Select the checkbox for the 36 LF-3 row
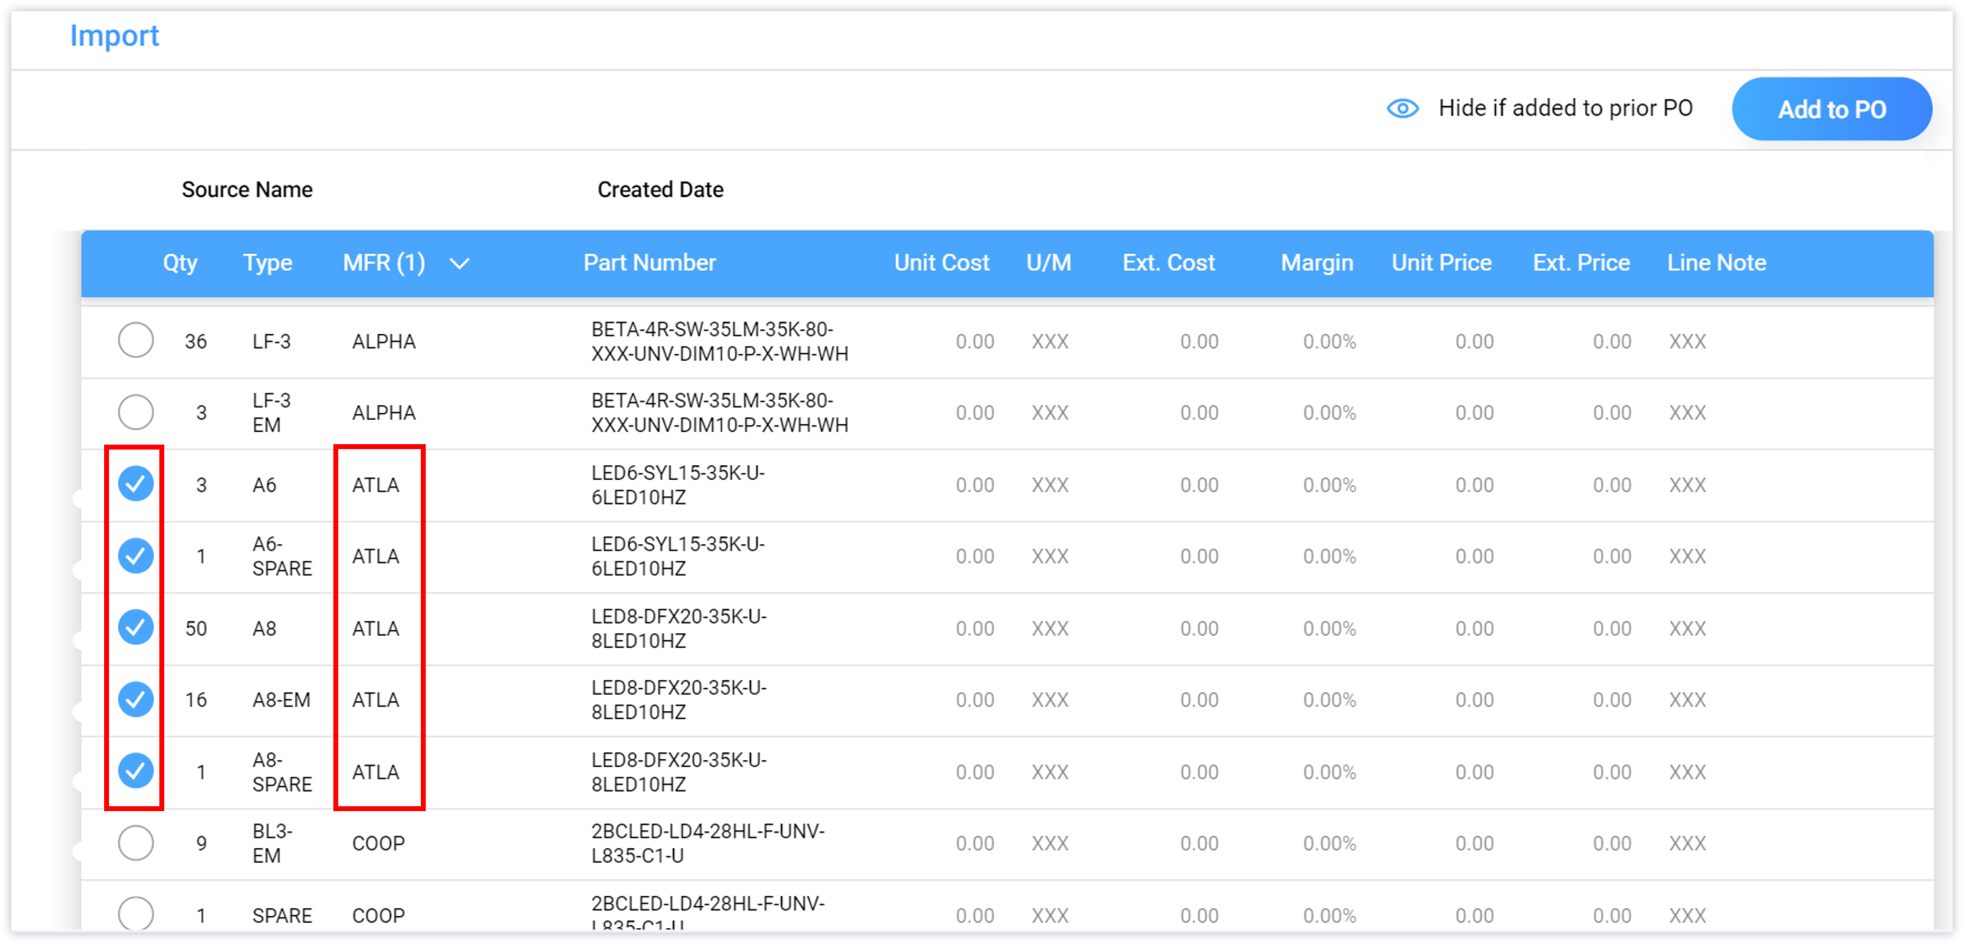Image resolution: width=1964 pixels, height=944 pixels. (x=136, y=341)
